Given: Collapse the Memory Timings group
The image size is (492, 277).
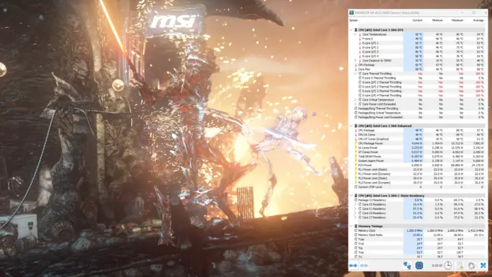Looking at the screenshot, I should pyautogui.click(x=351, y=226).
